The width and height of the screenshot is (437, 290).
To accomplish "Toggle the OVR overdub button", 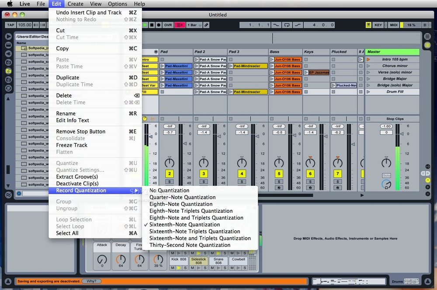I will (x=168, y=25).
